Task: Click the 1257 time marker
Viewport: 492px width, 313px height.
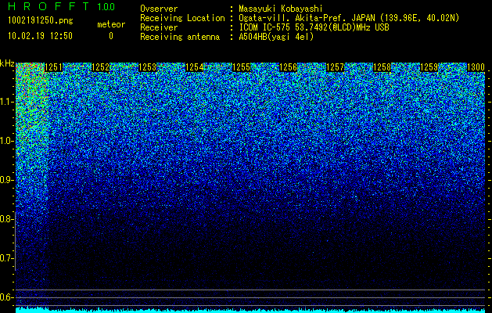Action: point(335,67)
